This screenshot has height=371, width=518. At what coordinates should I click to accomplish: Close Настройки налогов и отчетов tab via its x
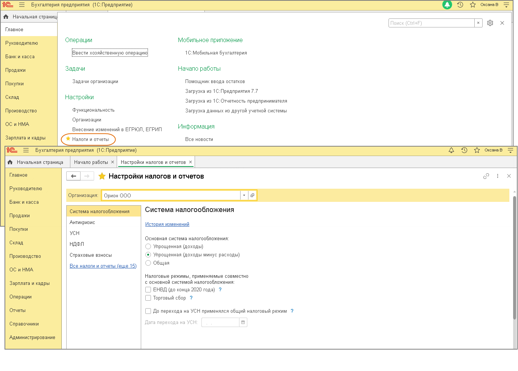tap(190, 162)
